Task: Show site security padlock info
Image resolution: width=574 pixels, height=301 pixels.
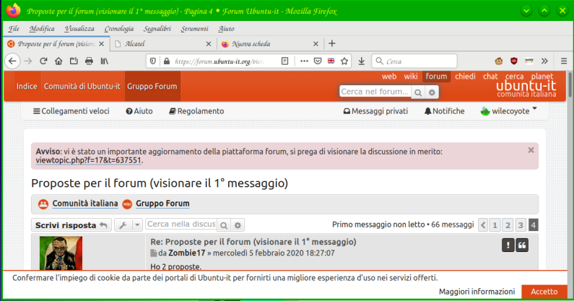Action: [167, 61]
